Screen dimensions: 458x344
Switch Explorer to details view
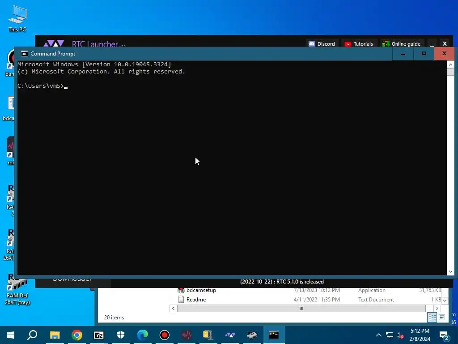tap(432, 318)
